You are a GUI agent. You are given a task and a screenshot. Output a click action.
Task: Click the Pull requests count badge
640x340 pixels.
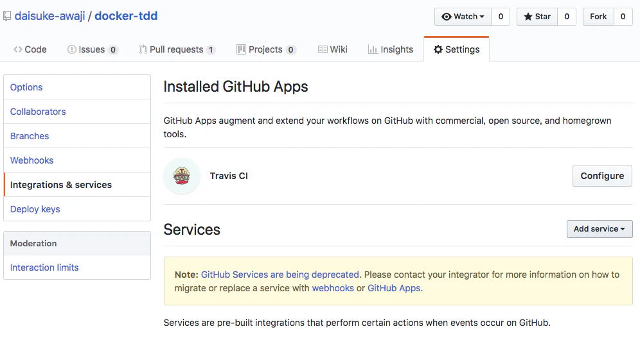[x=211, y=50]
